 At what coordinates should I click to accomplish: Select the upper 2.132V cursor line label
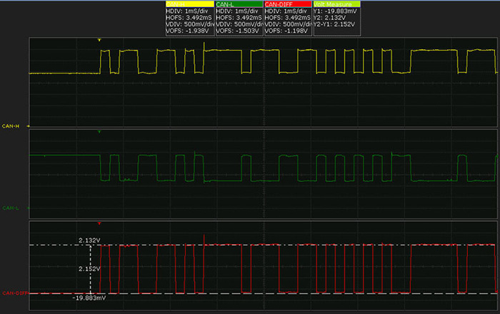pos(89,241)
